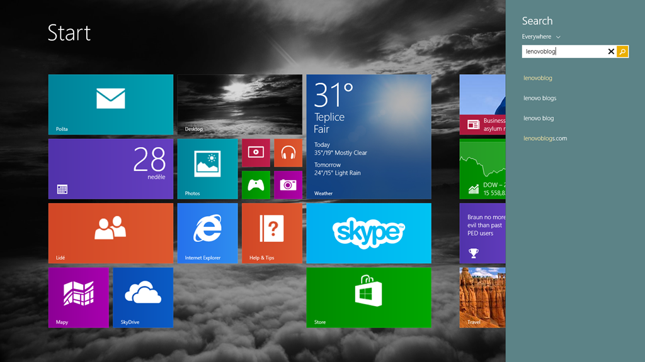
Task: Open the Help & Tips tile
Action: click(271, 233)
